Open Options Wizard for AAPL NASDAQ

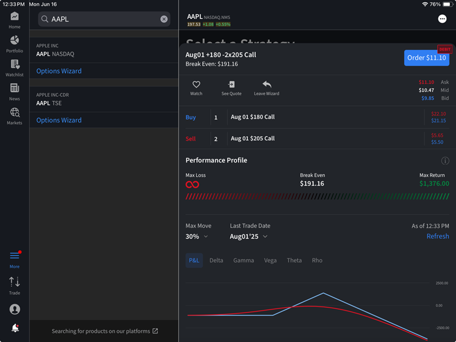(59, 71)
